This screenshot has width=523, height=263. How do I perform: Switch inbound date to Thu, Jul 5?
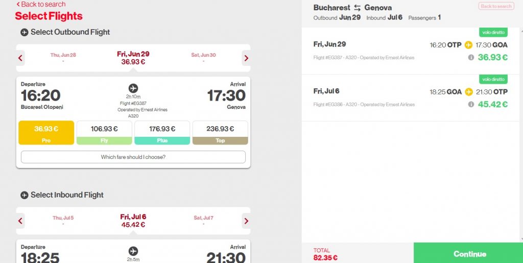coord(63,220)
